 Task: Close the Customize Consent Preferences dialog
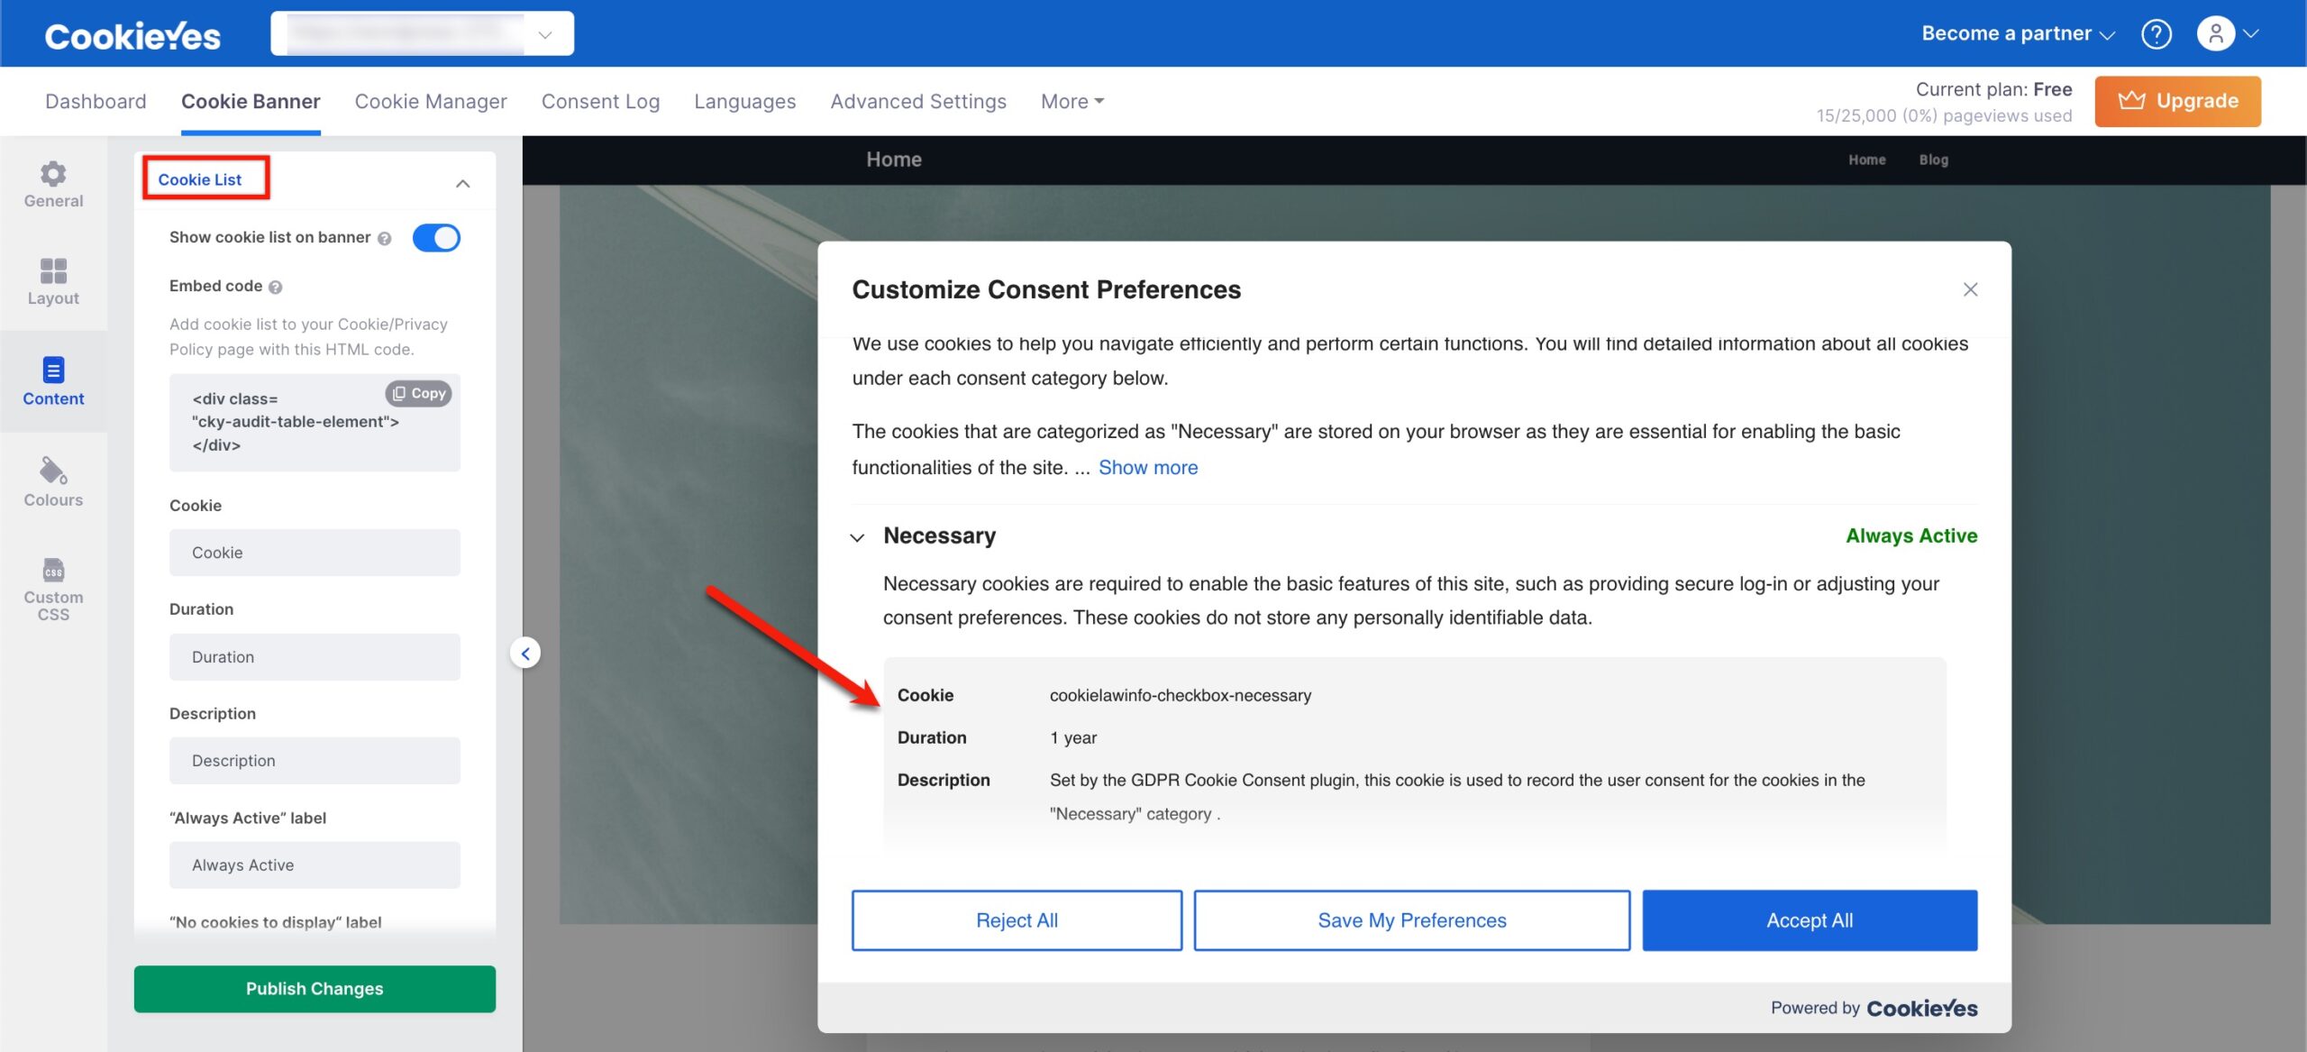click(x=1970, y=289)
